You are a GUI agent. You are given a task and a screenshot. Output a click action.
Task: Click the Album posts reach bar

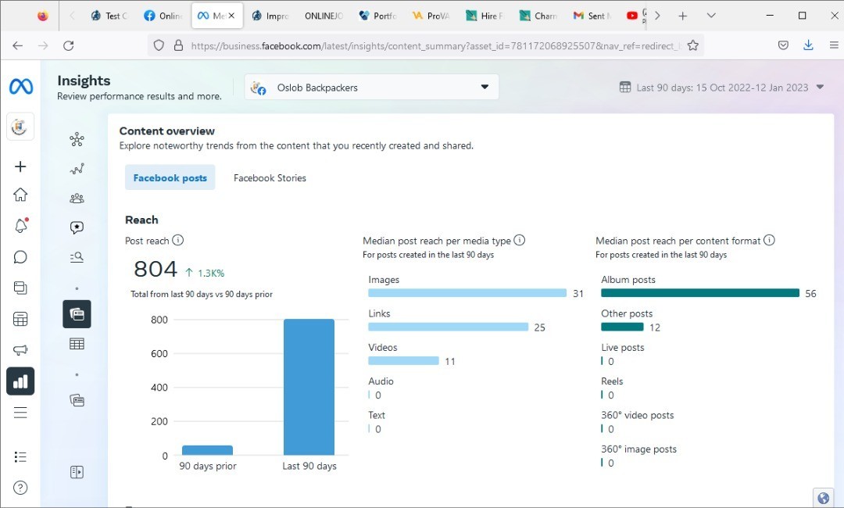pyautogui.click(x=700, y=293)
